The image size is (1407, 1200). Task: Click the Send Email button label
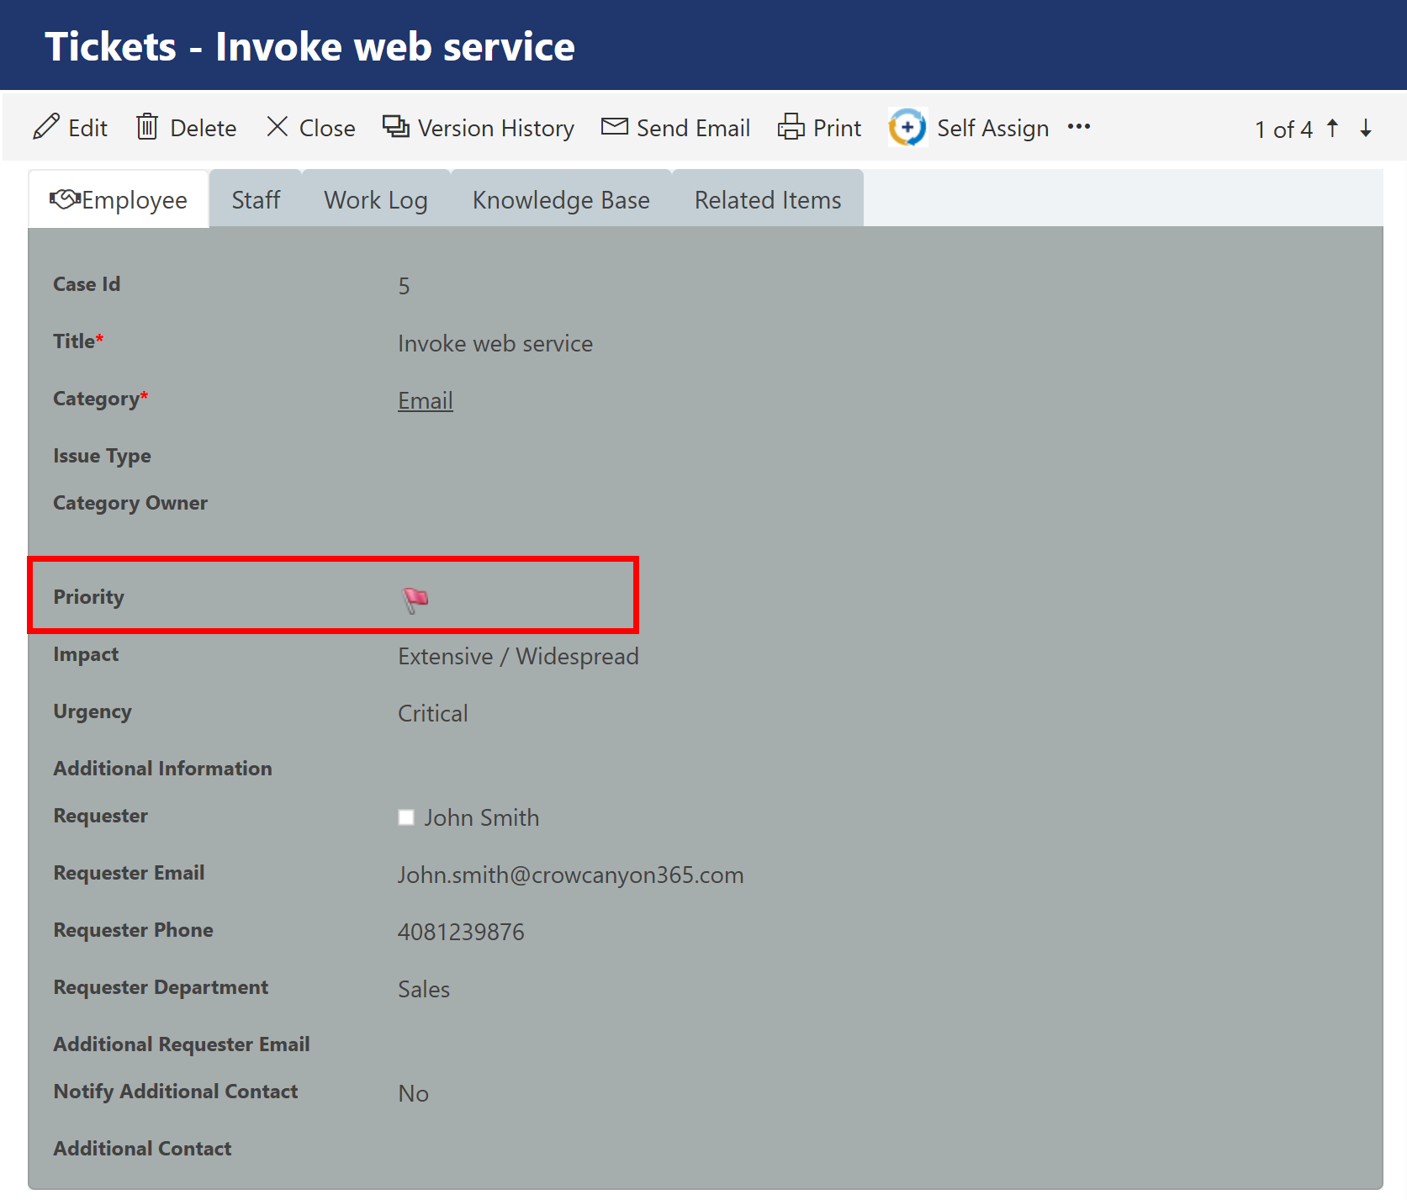693,128
